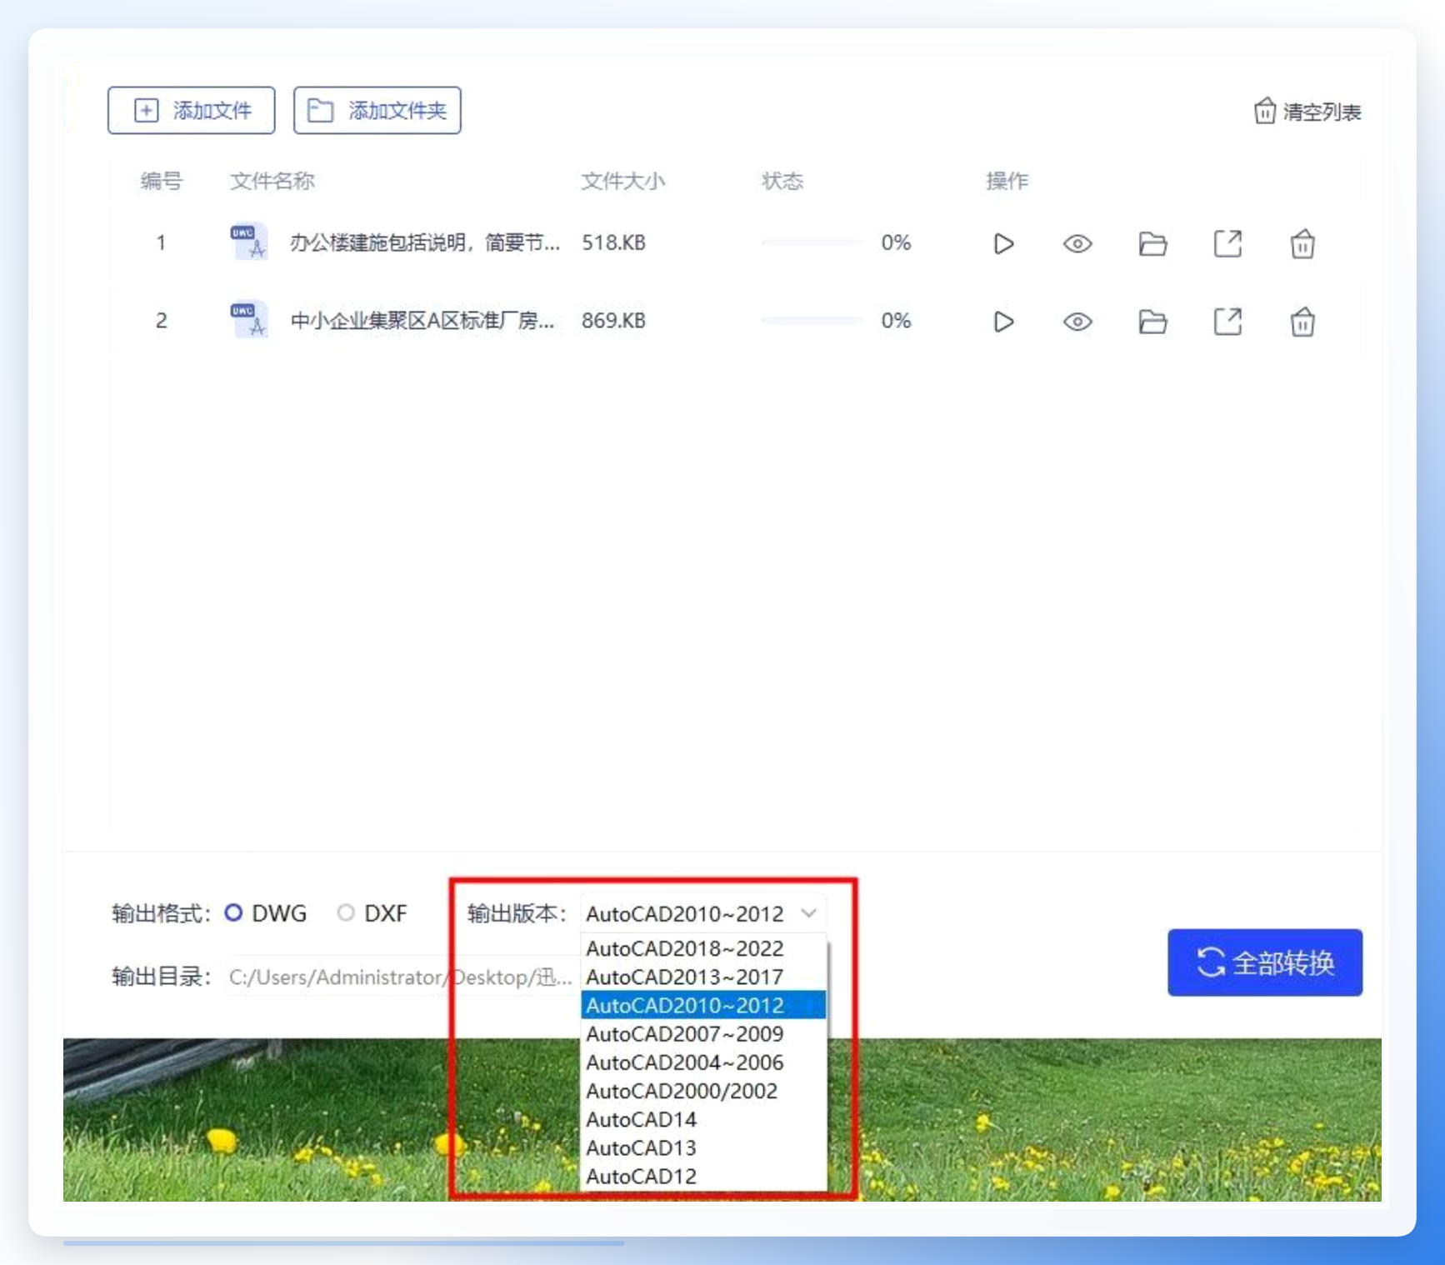Click the 文件名称 column header

pos(272,181)
